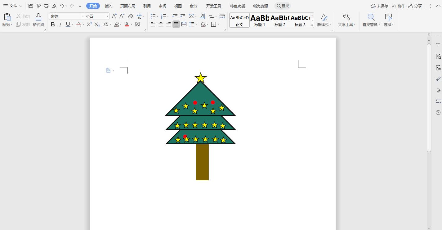The width and height of the screenshot is (442, 230).
Task: Open the Developer Tools (开发工具) tab
Action: (214, 6)
